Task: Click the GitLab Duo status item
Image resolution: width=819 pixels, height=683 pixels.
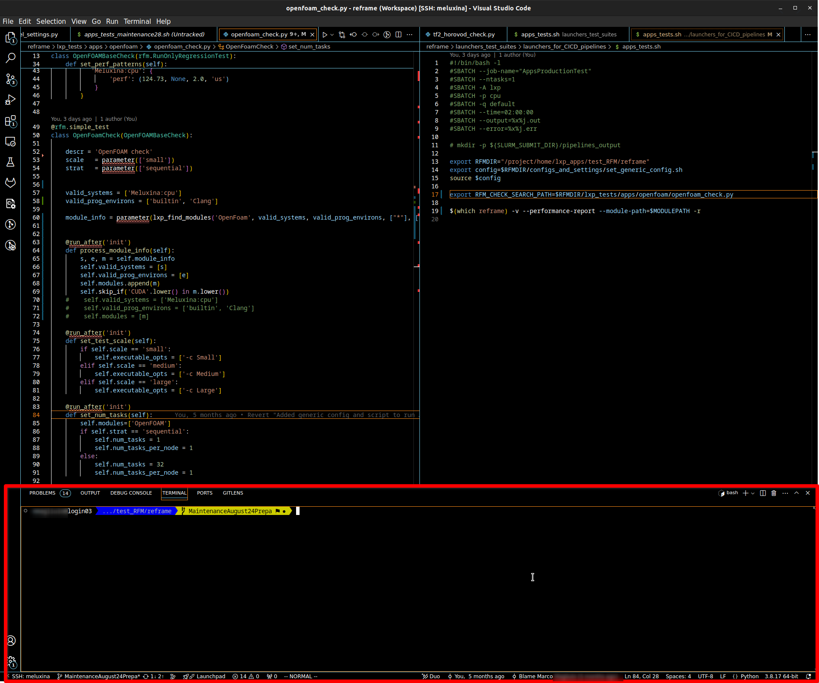Action: click(431, 676)
